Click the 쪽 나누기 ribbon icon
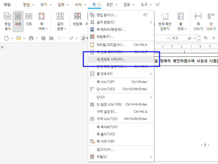This screenshot has height=164, width=218. click(198, 21)
